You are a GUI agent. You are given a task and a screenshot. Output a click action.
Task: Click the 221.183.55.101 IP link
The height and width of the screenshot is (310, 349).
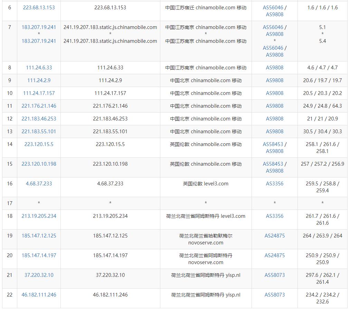[39, 132]
